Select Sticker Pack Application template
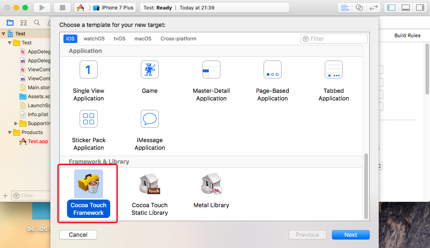The image size is (430, 248). (89, 131)
